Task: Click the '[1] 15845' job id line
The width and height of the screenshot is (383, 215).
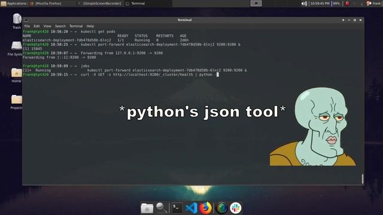Action: point(32,49)
